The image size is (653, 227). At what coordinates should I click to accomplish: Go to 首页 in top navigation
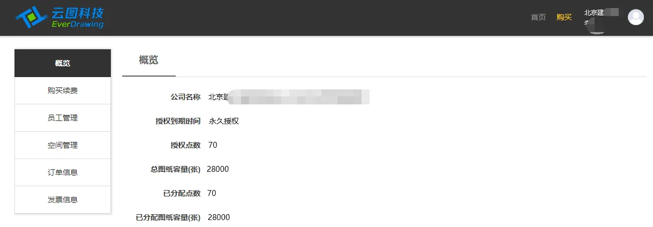(538, 17)
